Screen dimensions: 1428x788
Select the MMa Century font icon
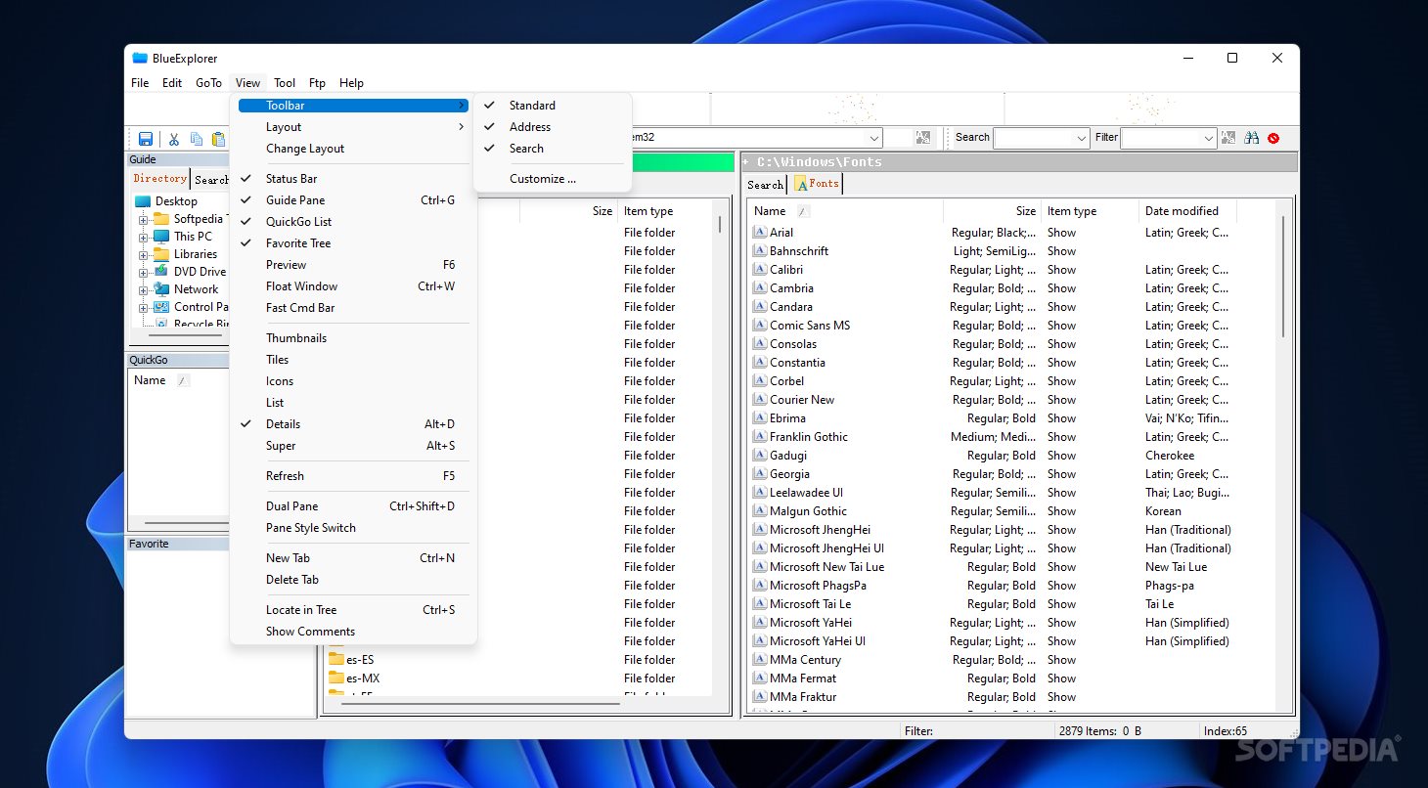coord(759,660)
